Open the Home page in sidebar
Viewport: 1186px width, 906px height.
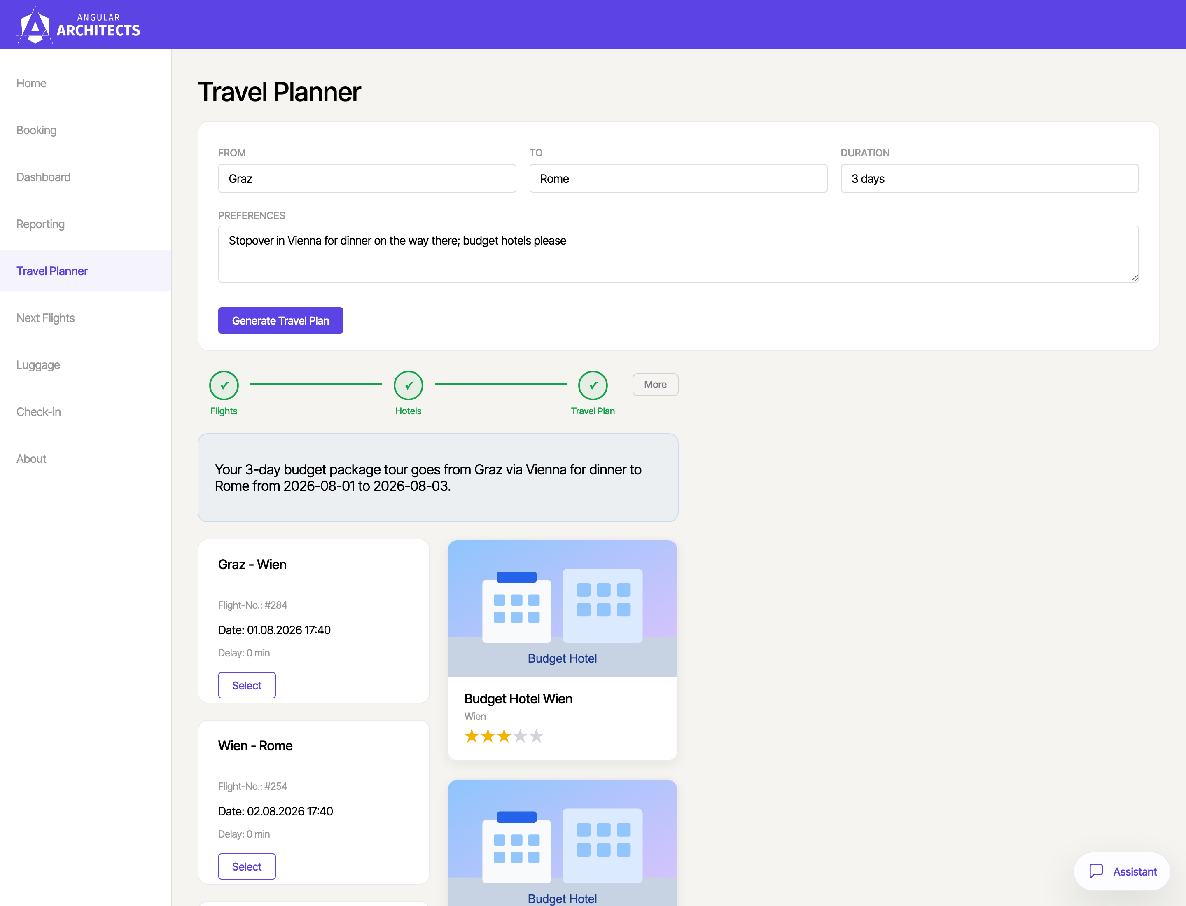(31, 83)
